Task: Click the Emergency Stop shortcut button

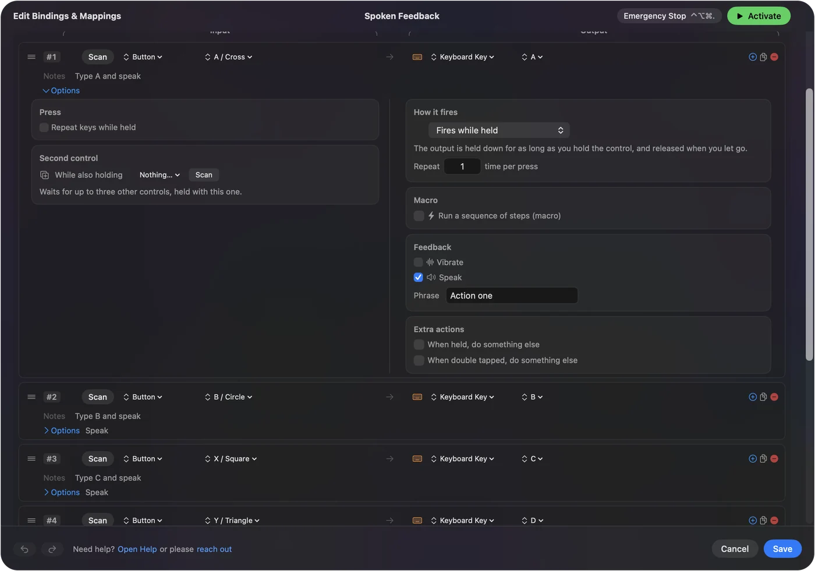Action: click(669, 16)
